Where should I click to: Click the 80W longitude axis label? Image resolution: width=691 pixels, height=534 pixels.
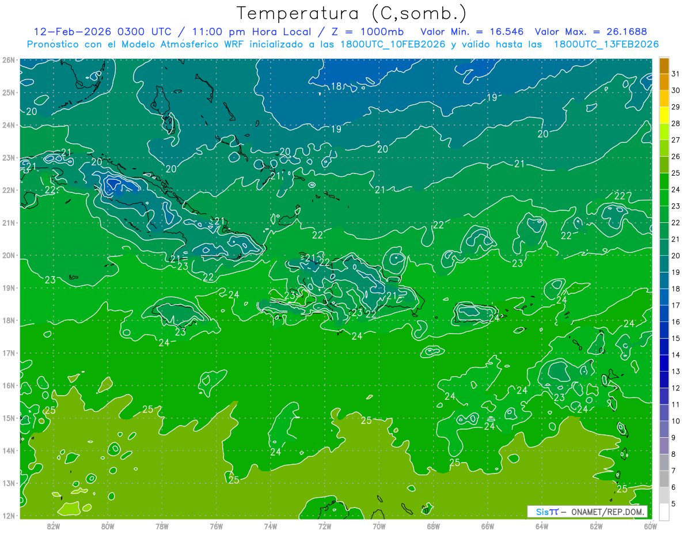(108, 526)
